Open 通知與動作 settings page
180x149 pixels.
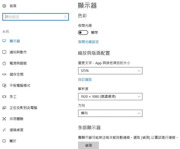(18, 52)
